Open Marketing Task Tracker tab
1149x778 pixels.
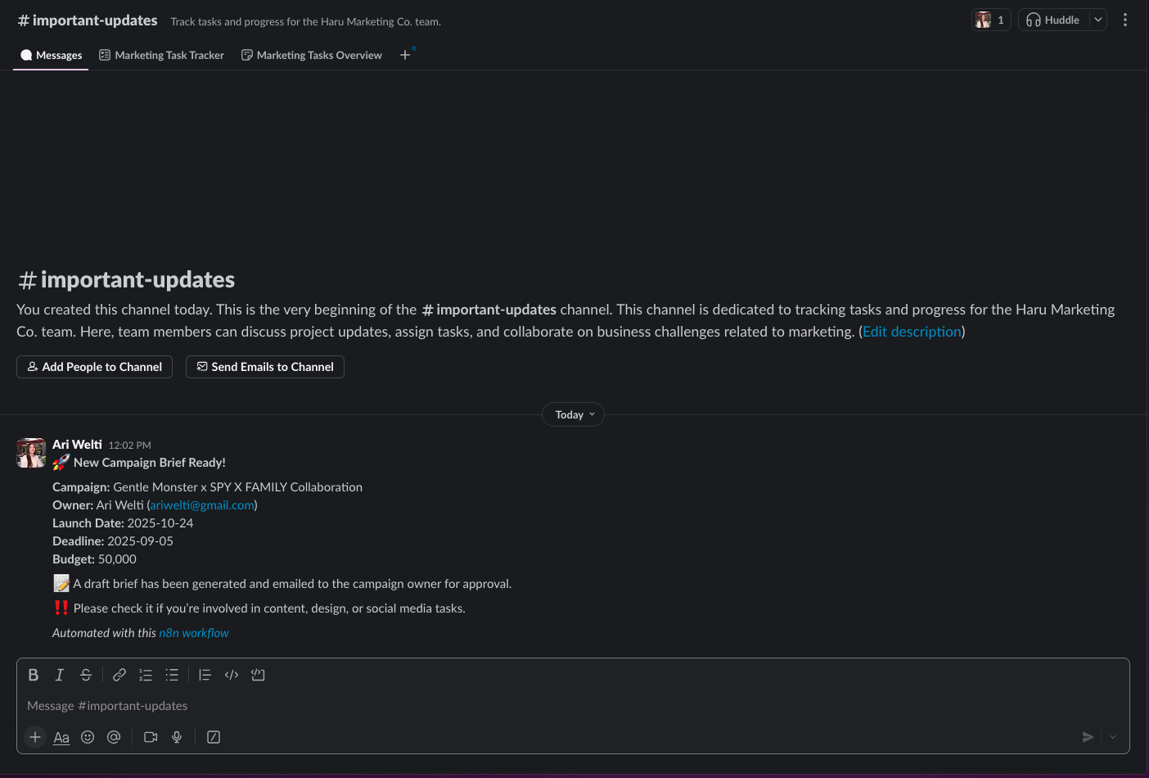(x=161, y=55)
